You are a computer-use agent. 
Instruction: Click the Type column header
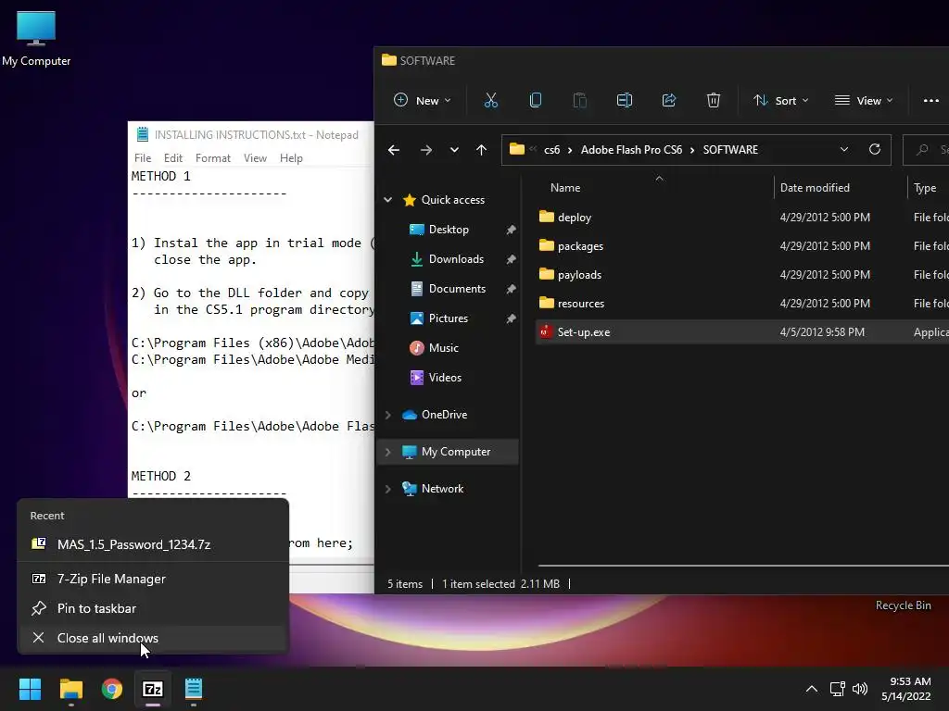click(925, 188)
